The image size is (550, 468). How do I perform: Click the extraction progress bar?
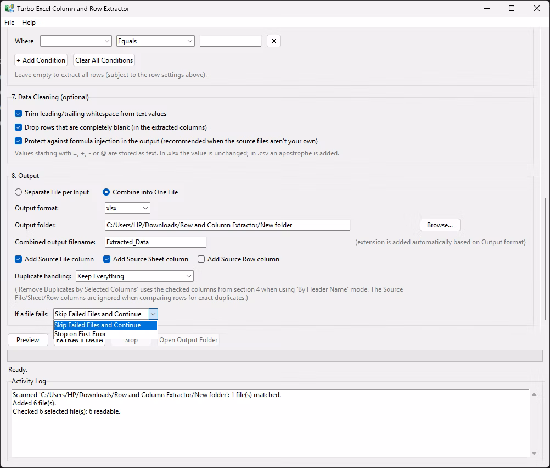[275, 356]
